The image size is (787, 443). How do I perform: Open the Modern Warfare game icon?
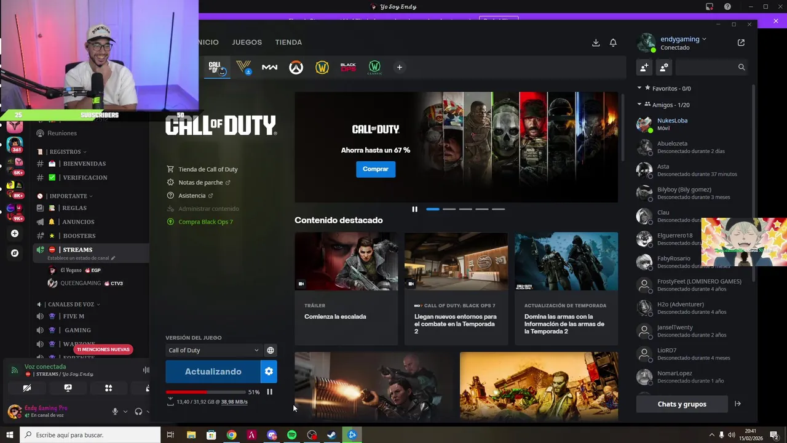pos(269,67)
